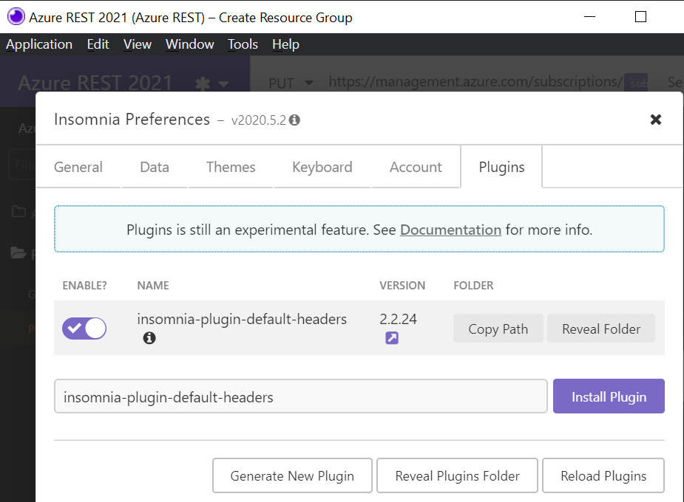The image size is (684, 502).
Task: Switch to the Themes tab
Action: 230,167
